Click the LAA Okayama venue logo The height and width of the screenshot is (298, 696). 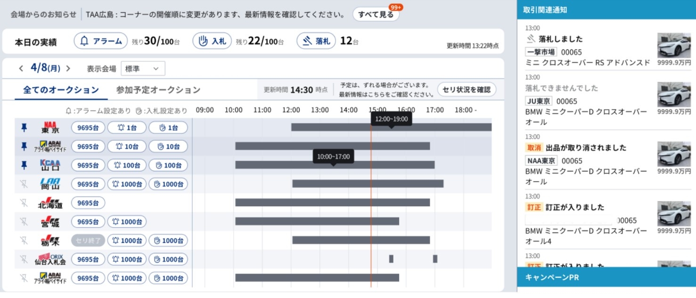point(50,184)
